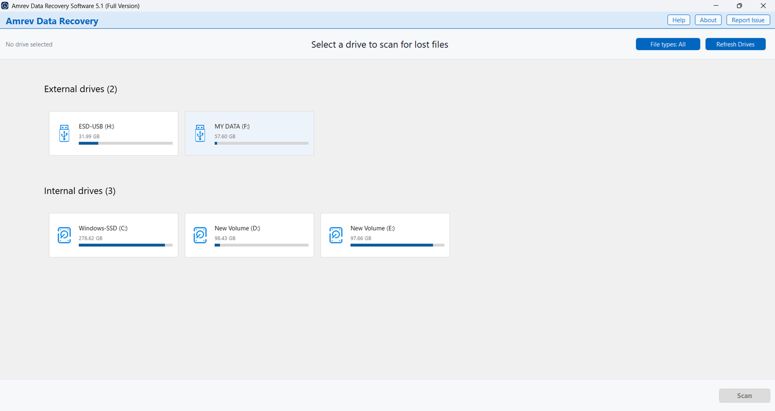
Task: Restore down the Amrev window
Action: click(740, 6)
